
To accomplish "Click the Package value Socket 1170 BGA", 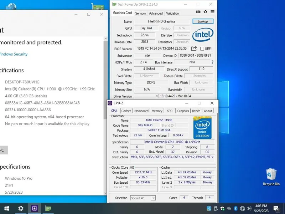I will click(159, 130).
